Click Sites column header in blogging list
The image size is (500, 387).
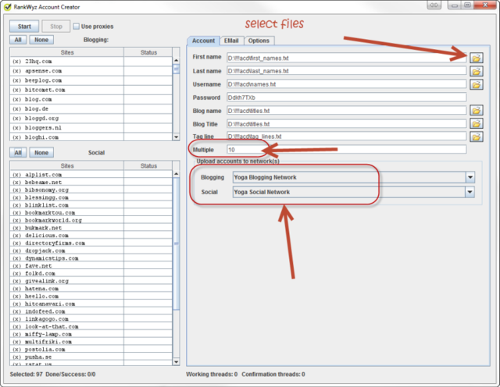pos(67,52)
